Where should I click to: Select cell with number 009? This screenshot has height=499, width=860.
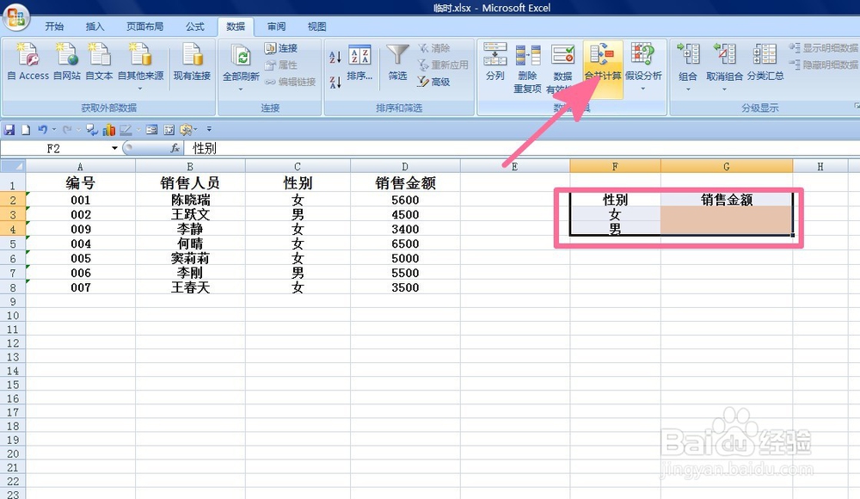[81, 229]
